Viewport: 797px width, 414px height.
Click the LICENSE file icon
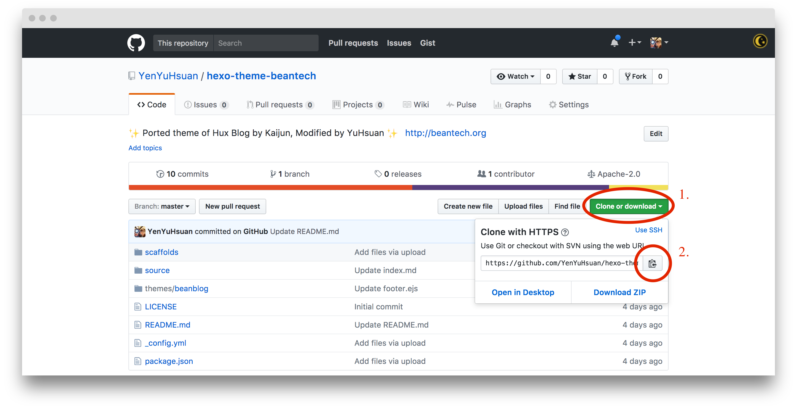tap(138, 306)
